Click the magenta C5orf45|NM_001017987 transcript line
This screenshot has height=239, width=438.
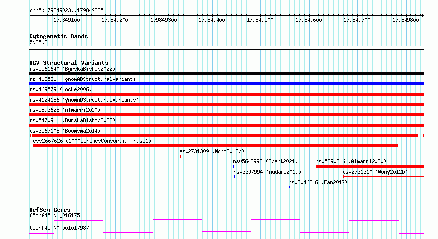click(226, 232)
